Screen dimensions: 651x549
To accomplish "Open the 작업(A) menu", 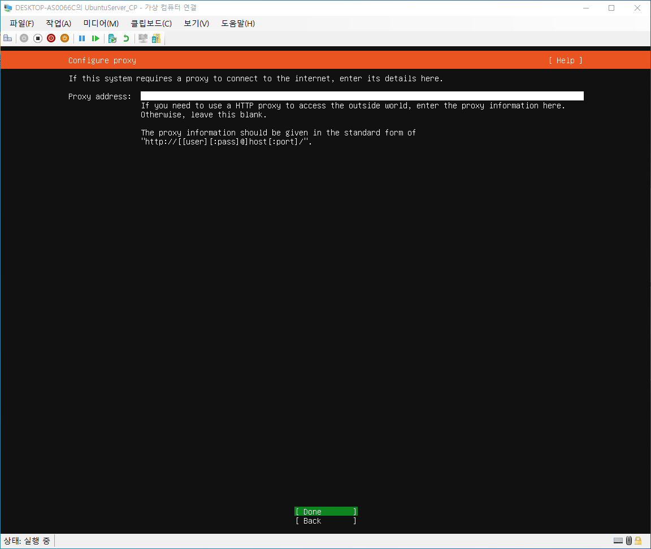I will (59, 24).
